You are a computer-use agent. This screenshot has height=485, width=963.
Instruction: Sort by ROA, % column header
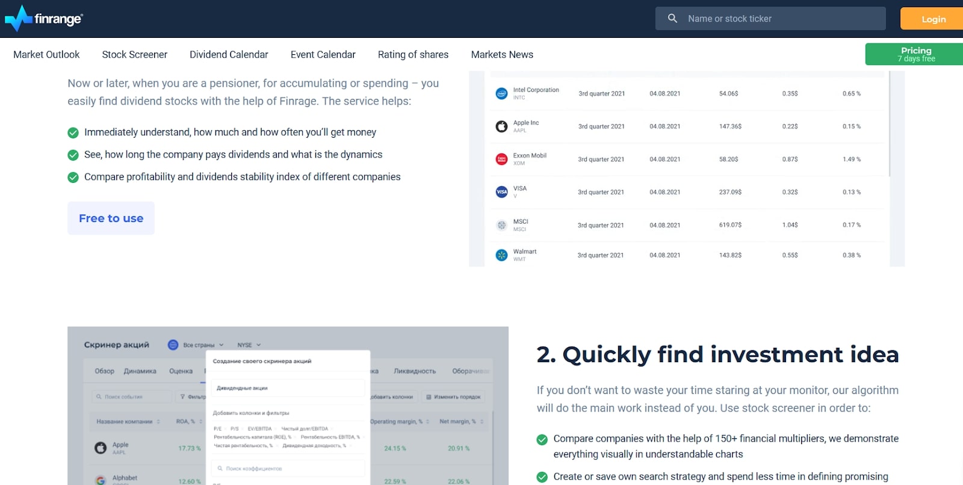click(189, 421)
